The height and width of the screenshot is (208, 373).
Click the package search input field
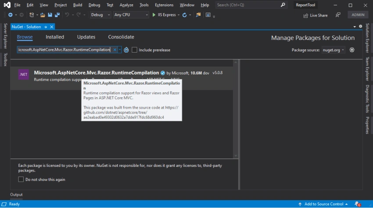pyautogui.click(x=64, y=49)
